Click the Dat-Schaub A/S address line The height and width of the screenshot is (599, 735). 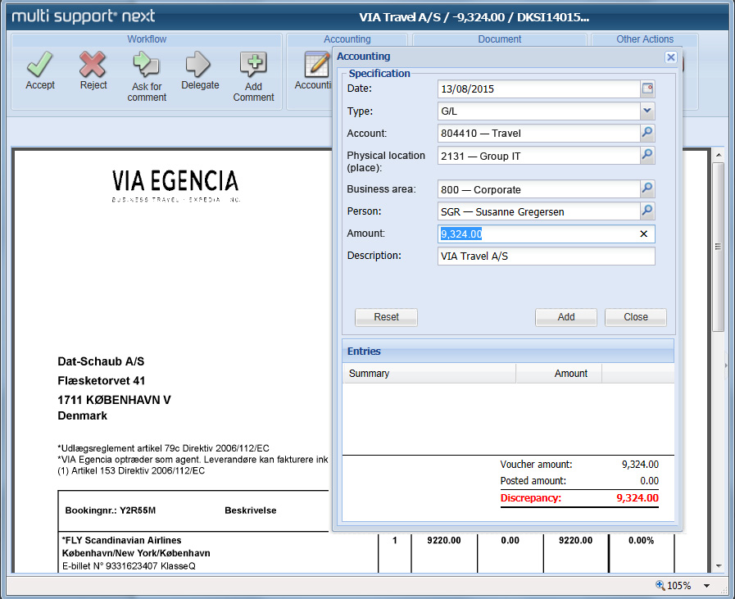[101, 361]
